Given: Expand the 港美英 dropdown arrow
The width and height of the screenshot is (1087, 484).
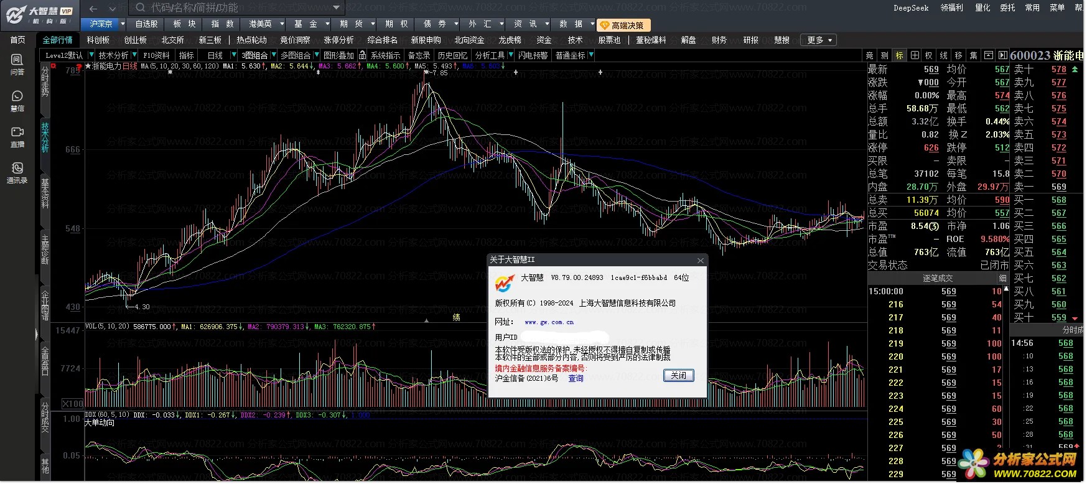Looking at the screenshot, I should tap(281, 24).
